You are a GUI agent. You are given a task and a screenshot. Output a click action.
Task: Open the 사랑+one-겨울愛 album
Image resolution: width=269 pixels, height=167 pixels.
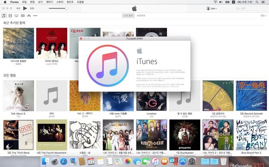118,101
